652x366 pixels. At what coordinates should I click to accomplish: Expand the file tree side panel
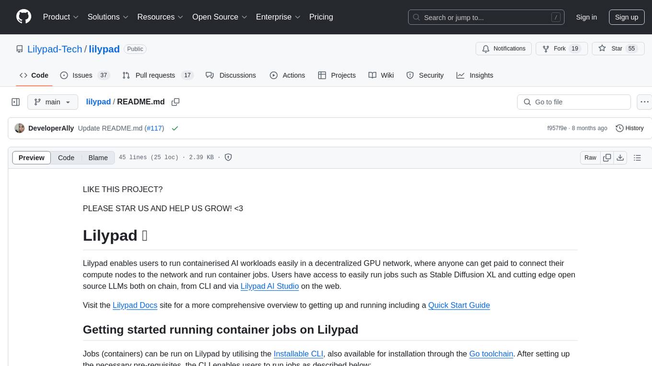16,102
